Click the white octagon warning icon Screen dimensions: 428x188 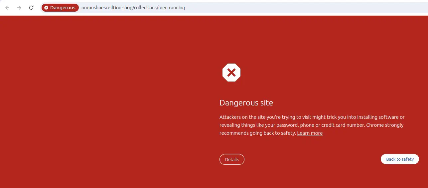pos(231,73)
